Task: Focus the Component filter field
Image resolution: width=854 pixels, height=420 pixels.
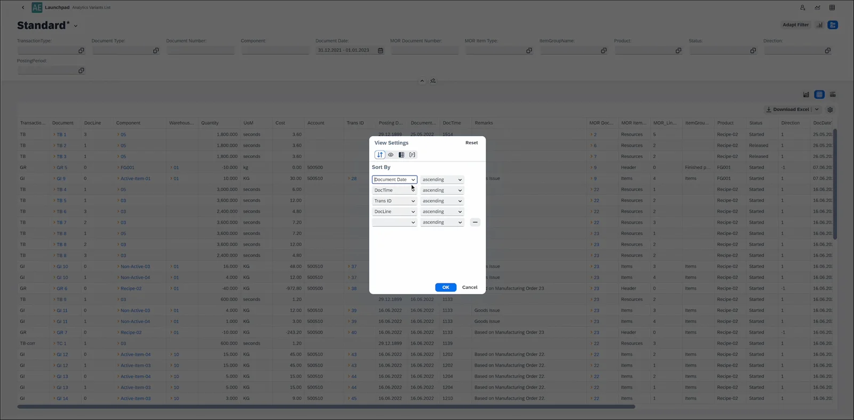Action: tap(275, 51)
